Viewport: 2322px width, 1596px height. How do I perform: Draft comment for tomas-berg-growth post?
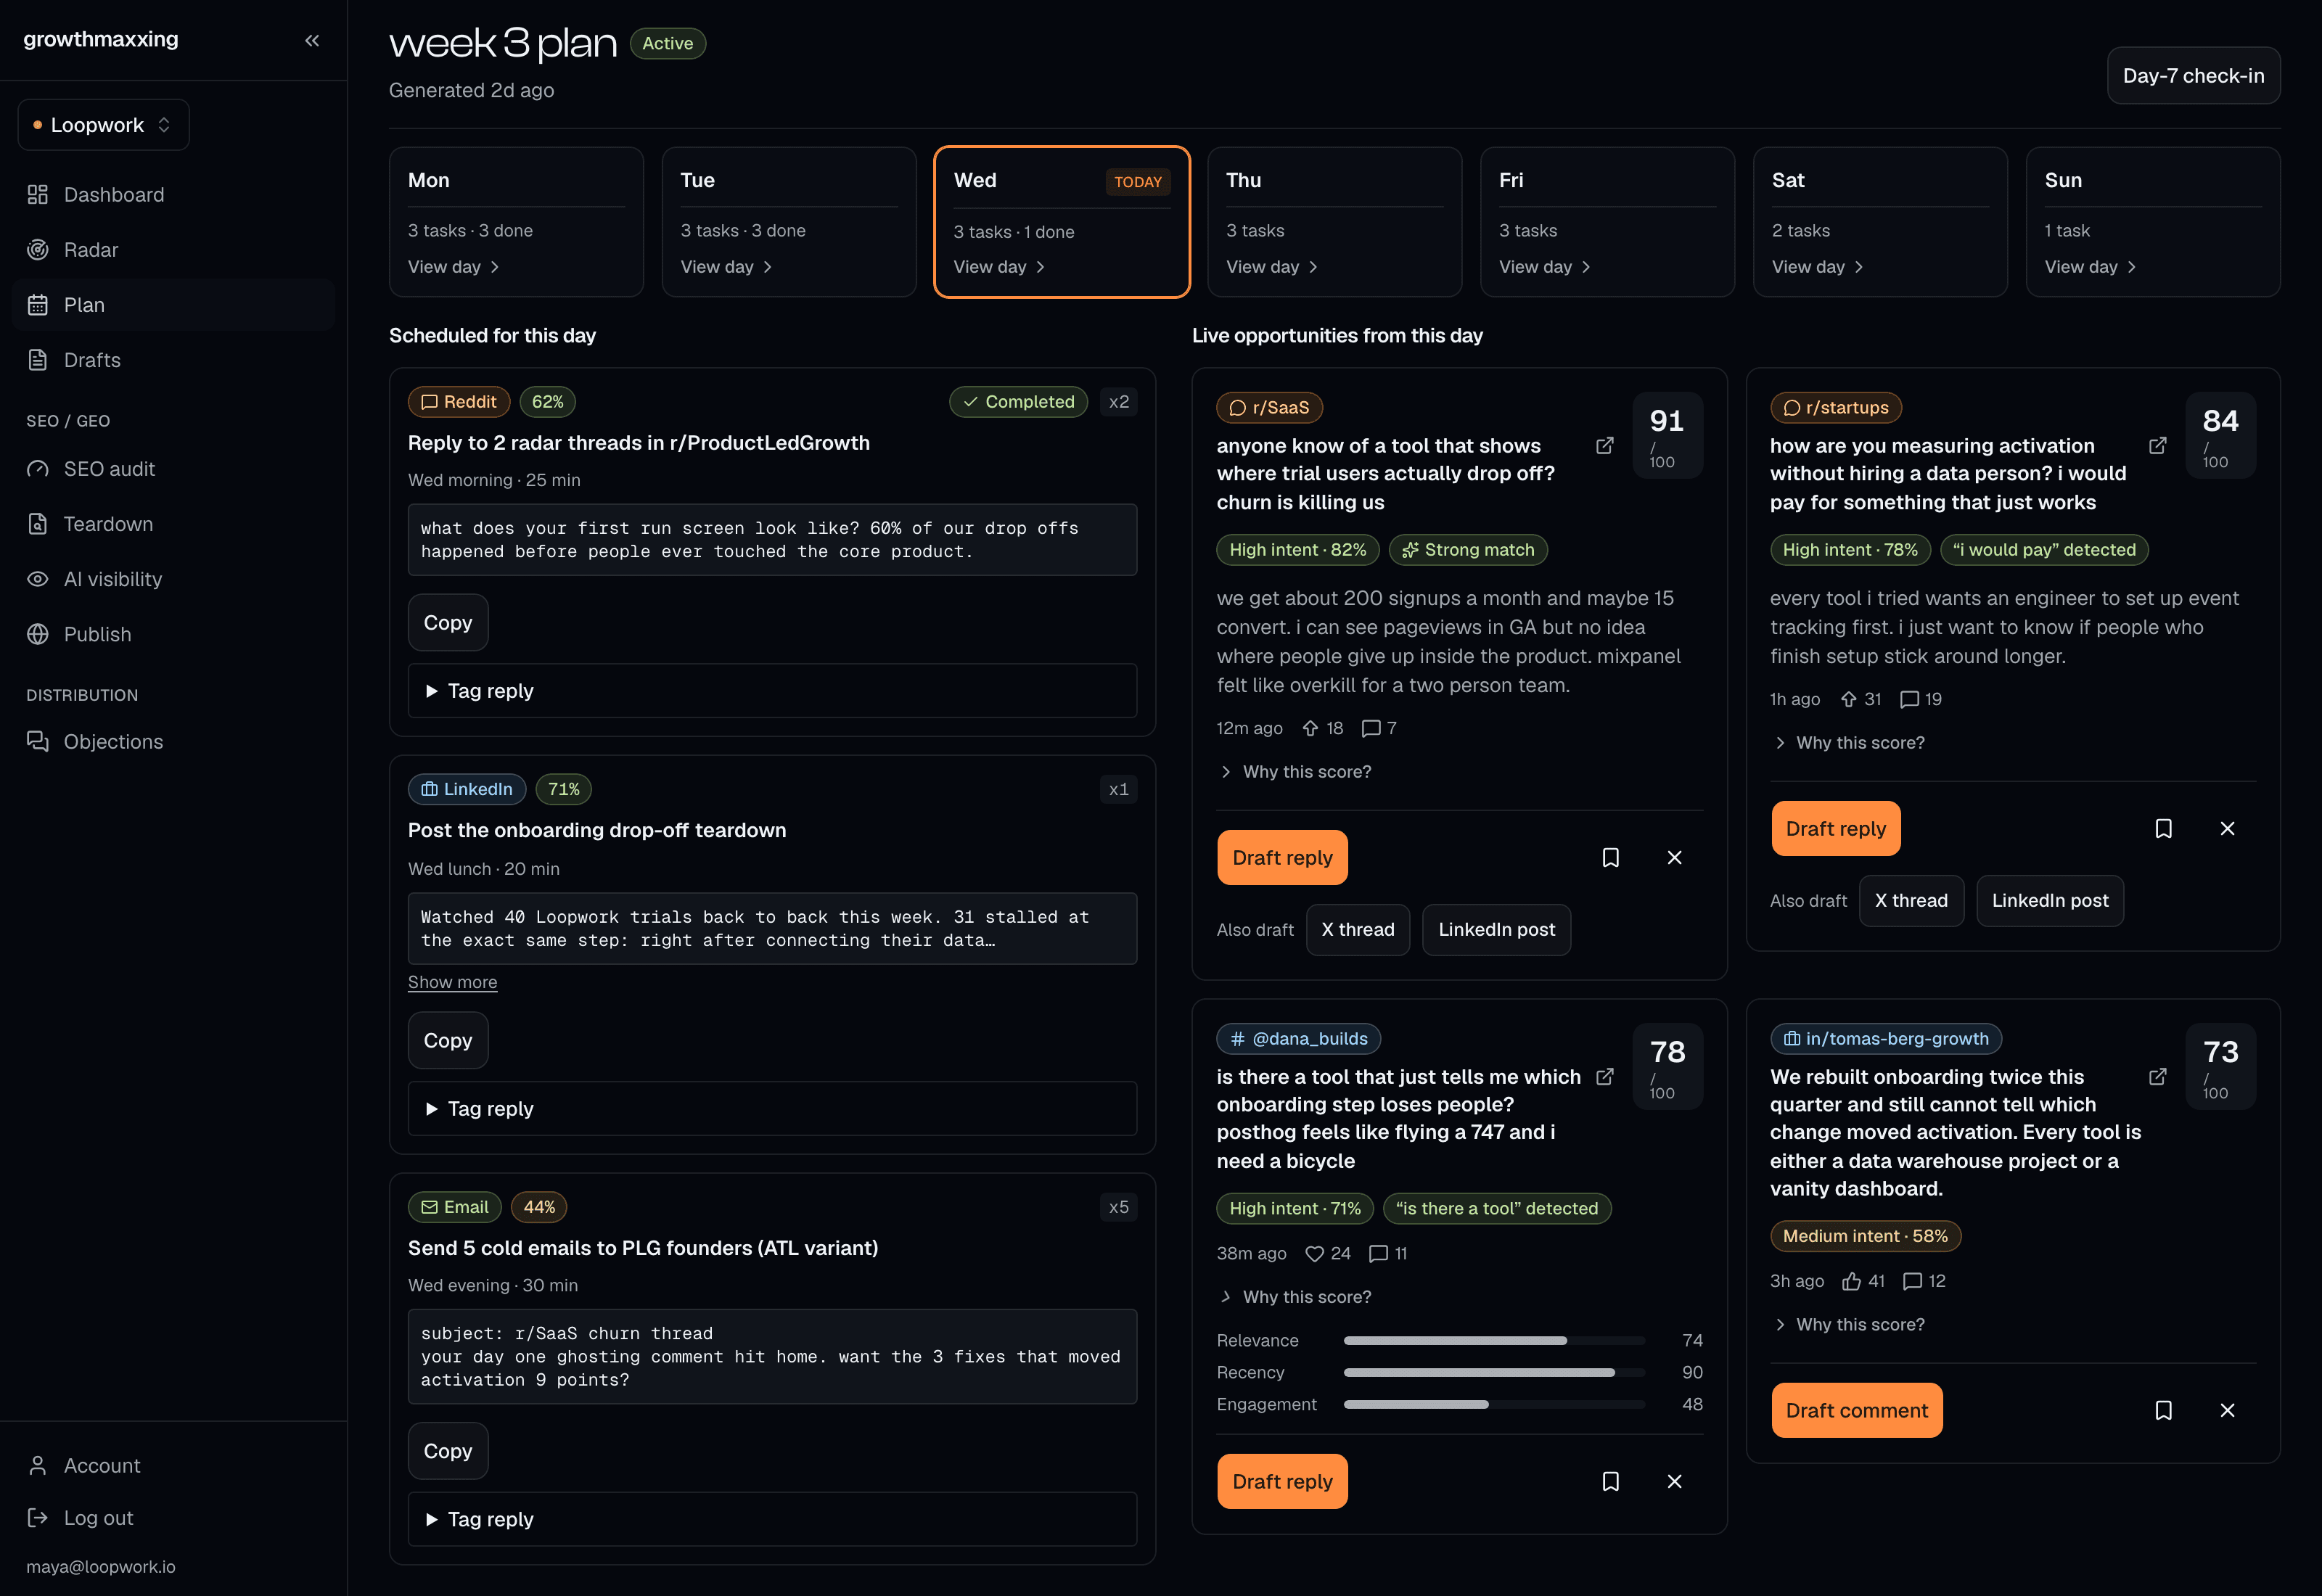click(x=1857, y=1410)
